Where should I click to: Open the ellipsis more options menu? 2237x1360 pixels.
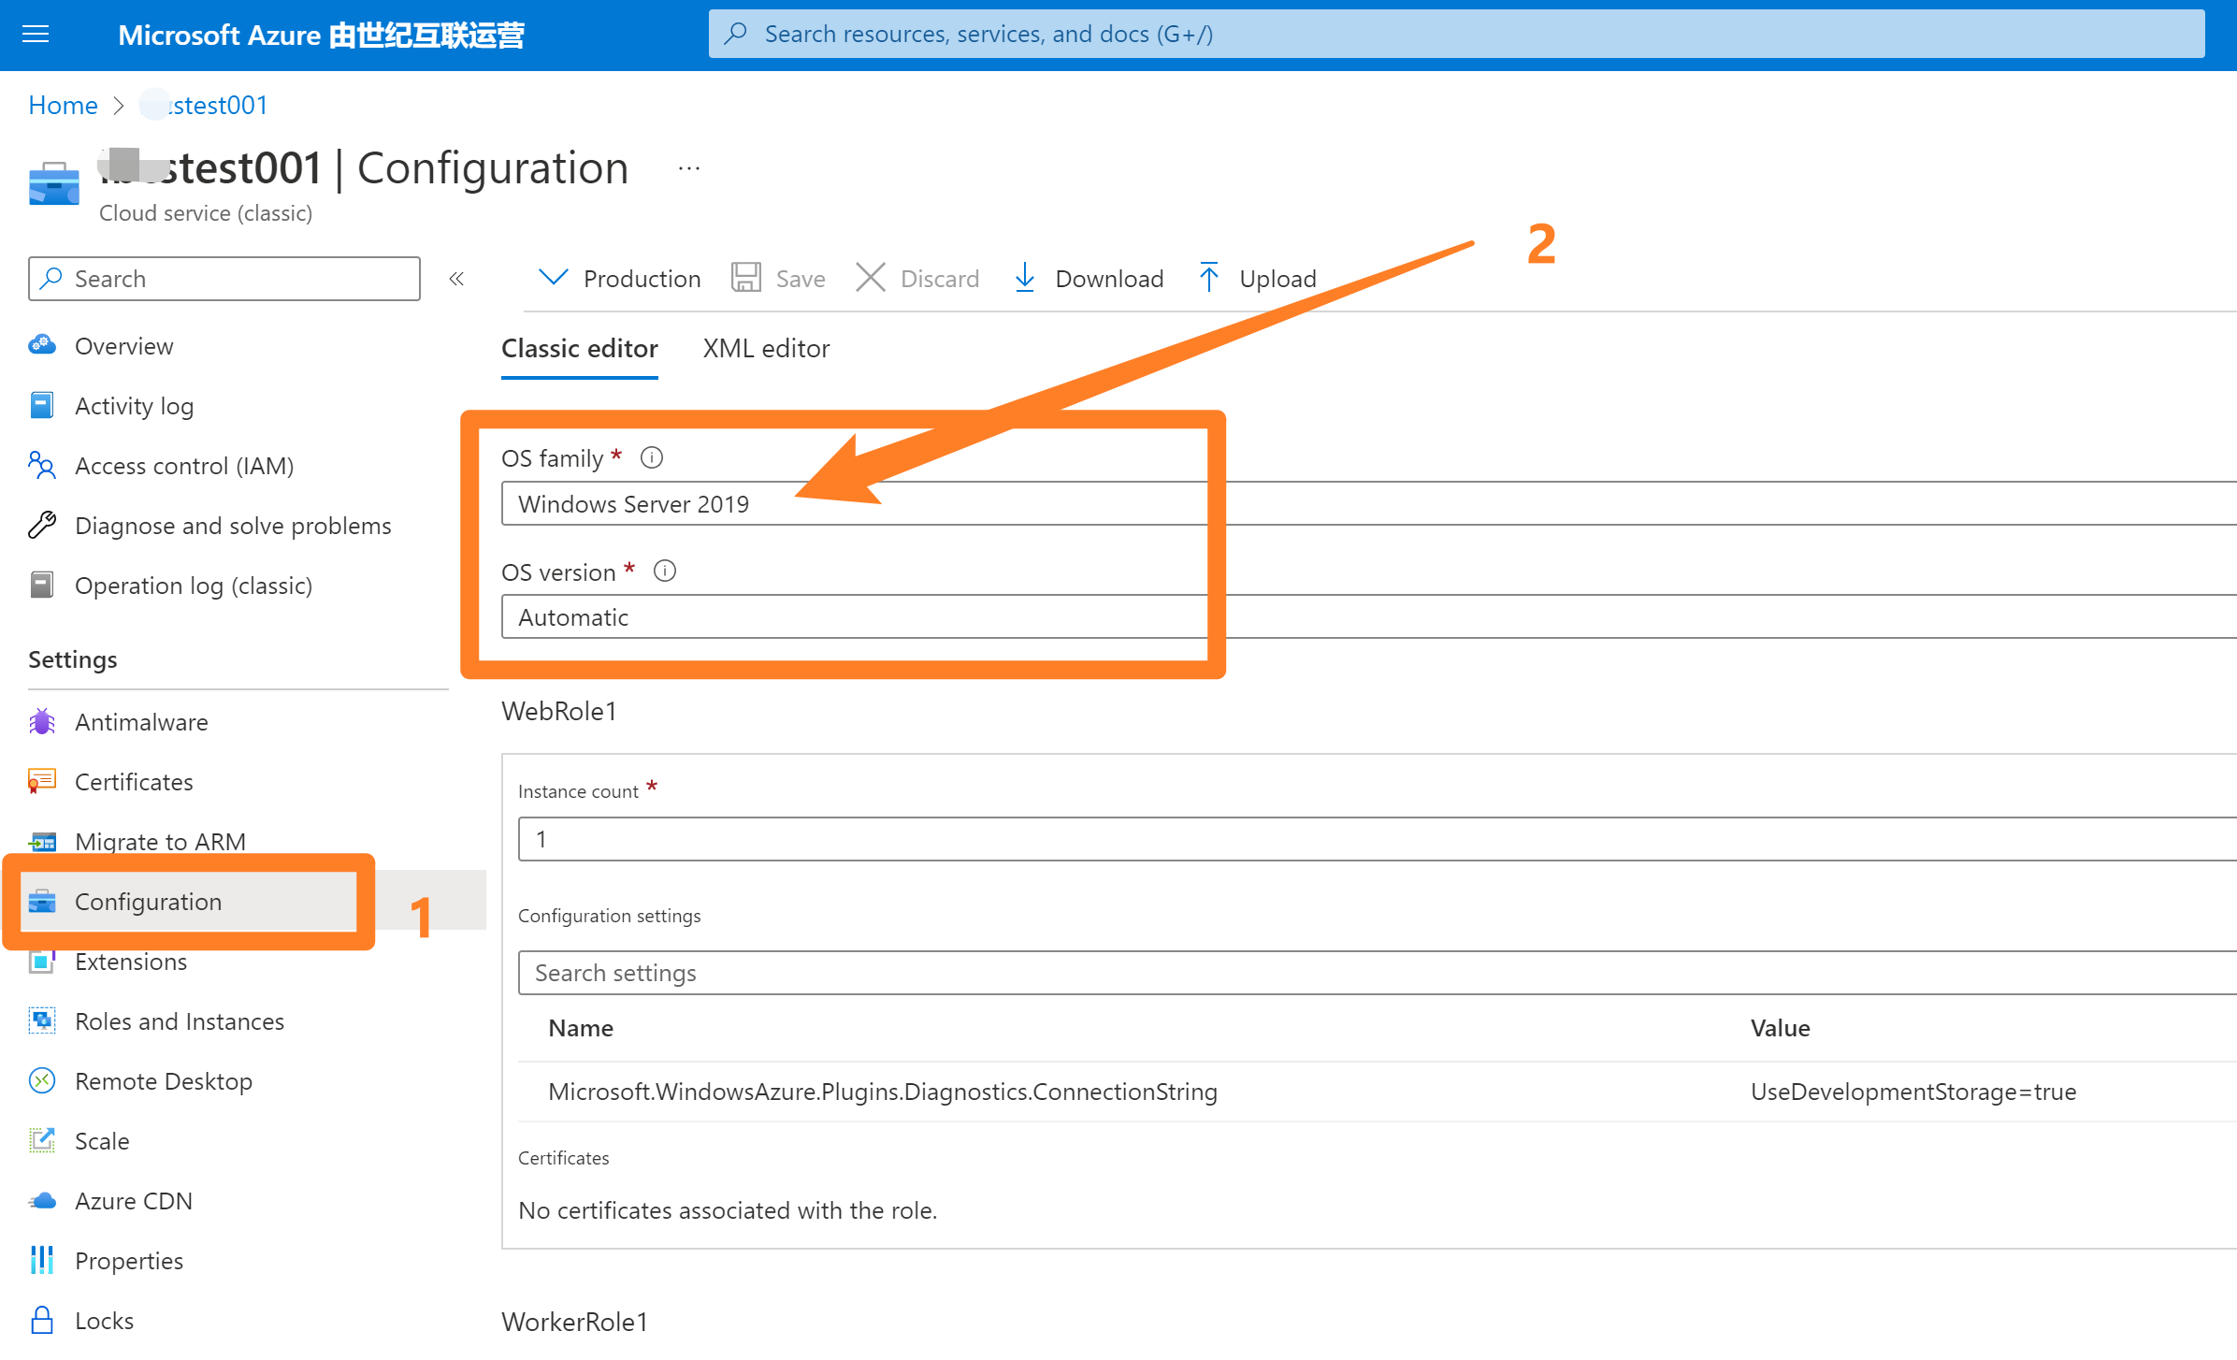coord(689,168)
